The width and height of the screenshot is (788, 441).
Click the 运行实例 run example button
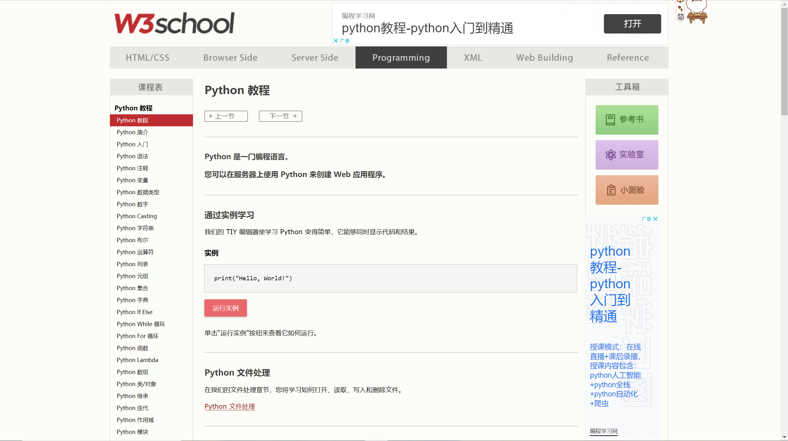coord(225,308)
